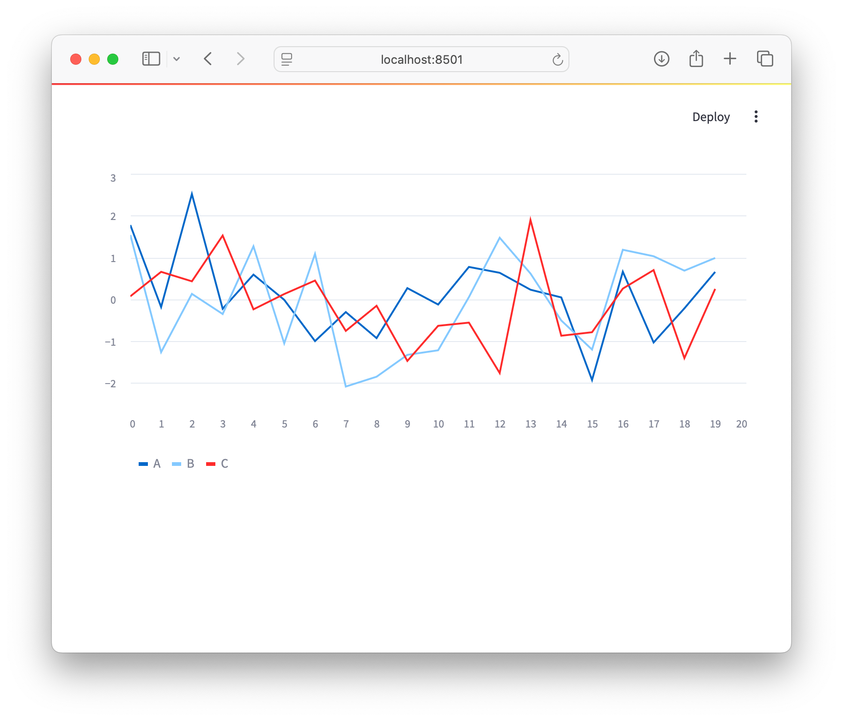Click the dark blue A legend swatch
Image resolution: width=843 pixels, height=721 pixels.
pyautogui.click(x=143, y=464)
